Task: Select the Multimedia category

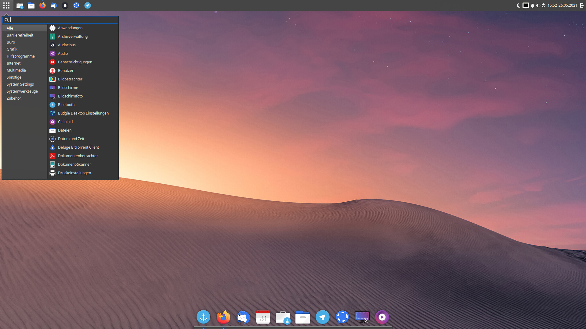Action: (24, 70)
